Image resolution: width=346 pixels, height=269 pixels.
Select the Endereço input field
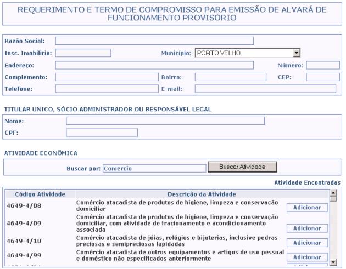[154, 65]
